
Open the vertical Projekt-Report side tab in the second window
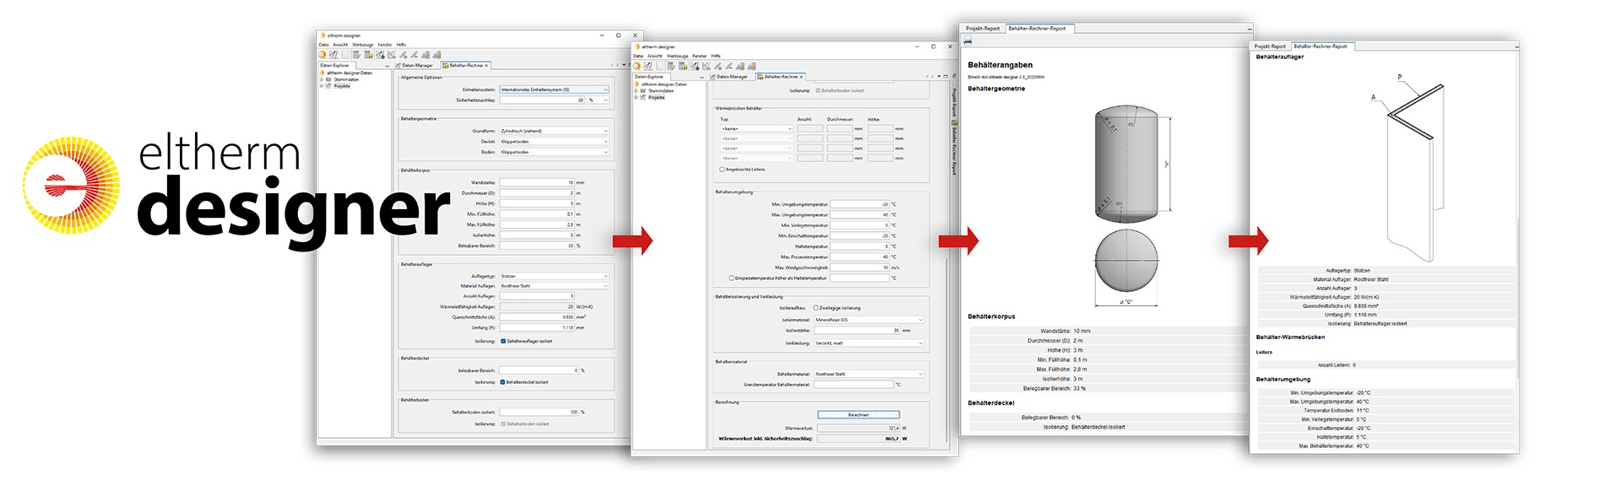[954, 102]
